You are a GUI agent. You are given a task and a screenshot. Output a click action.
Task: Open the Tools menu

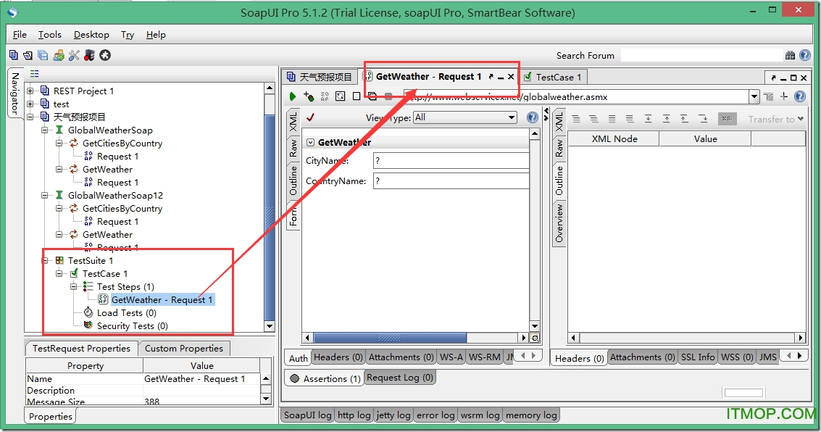pyautogui.click(x=50, y=35)
